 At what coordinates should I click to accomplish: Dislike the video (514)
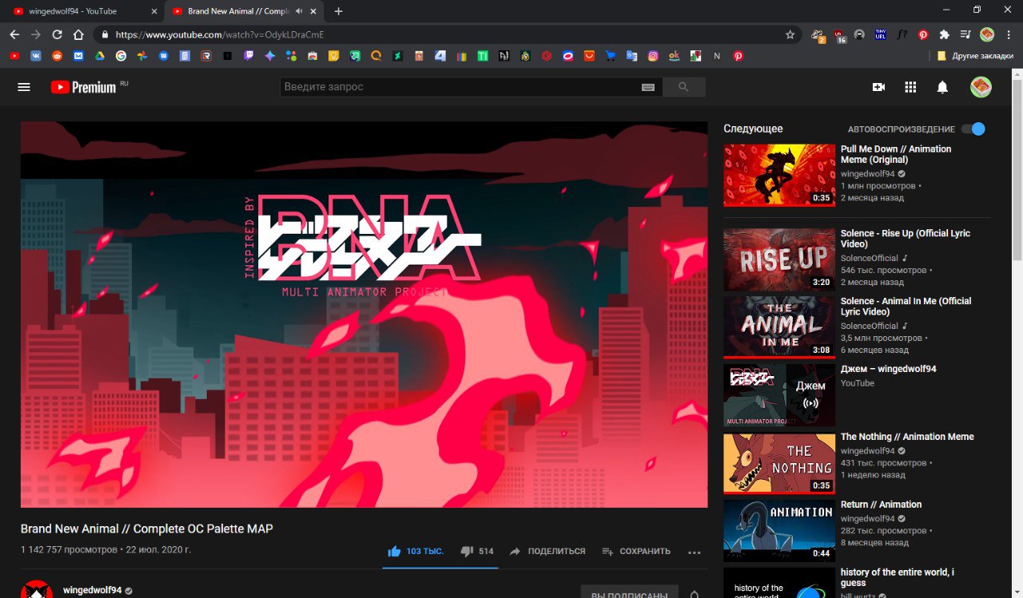click(x=477, y=551)
